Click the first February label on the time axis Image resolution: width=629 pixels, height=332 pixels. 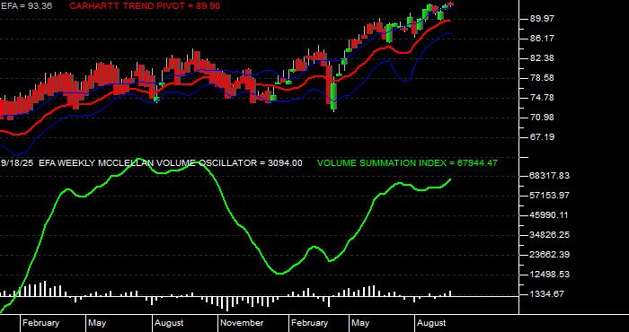point(41,323)
